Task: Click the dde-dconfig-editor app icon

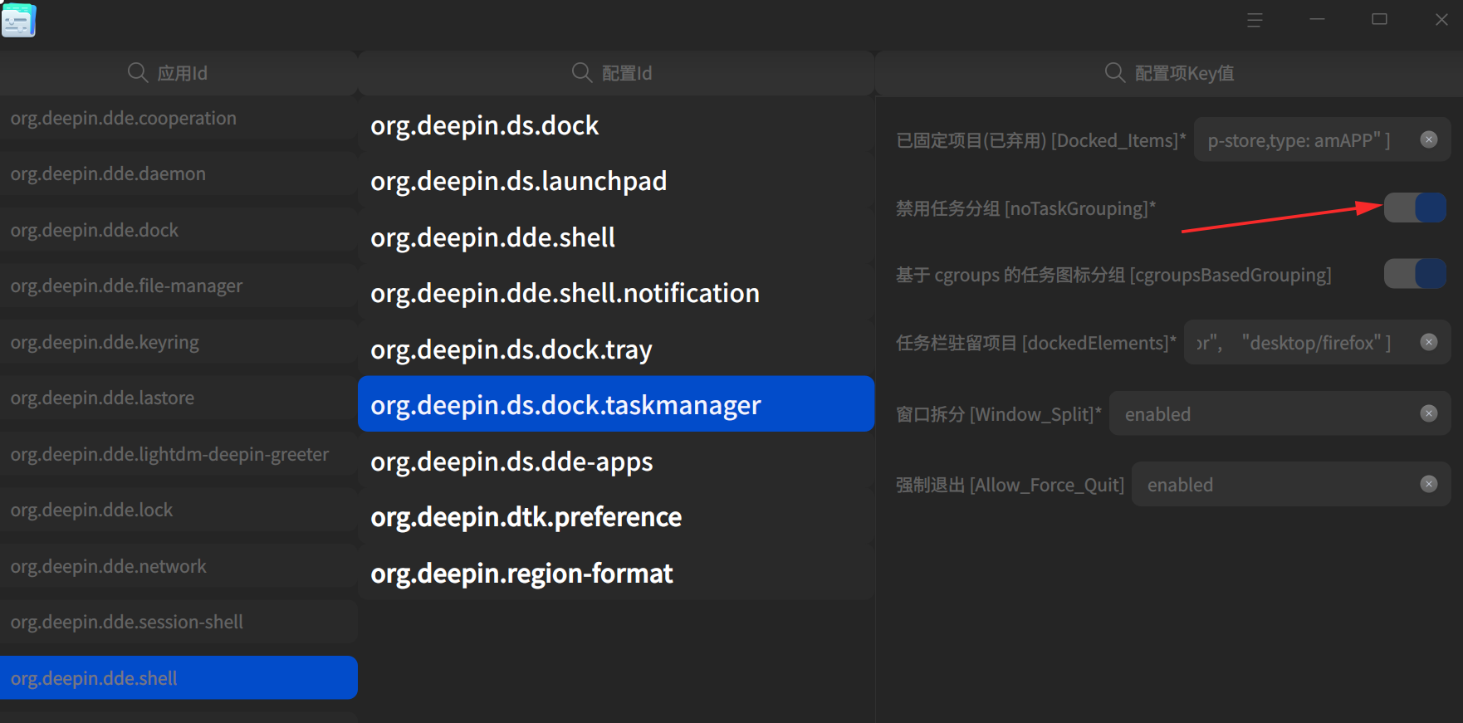Action: click(x=18, y=20)
